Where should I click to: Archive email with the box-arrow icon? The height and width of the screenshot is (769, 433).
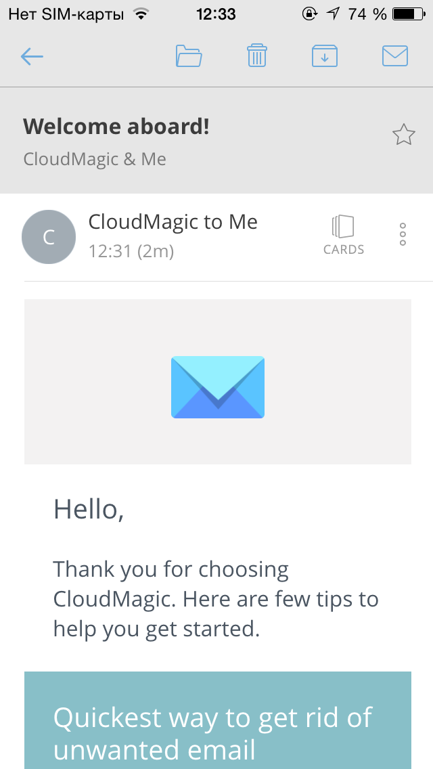325,56
